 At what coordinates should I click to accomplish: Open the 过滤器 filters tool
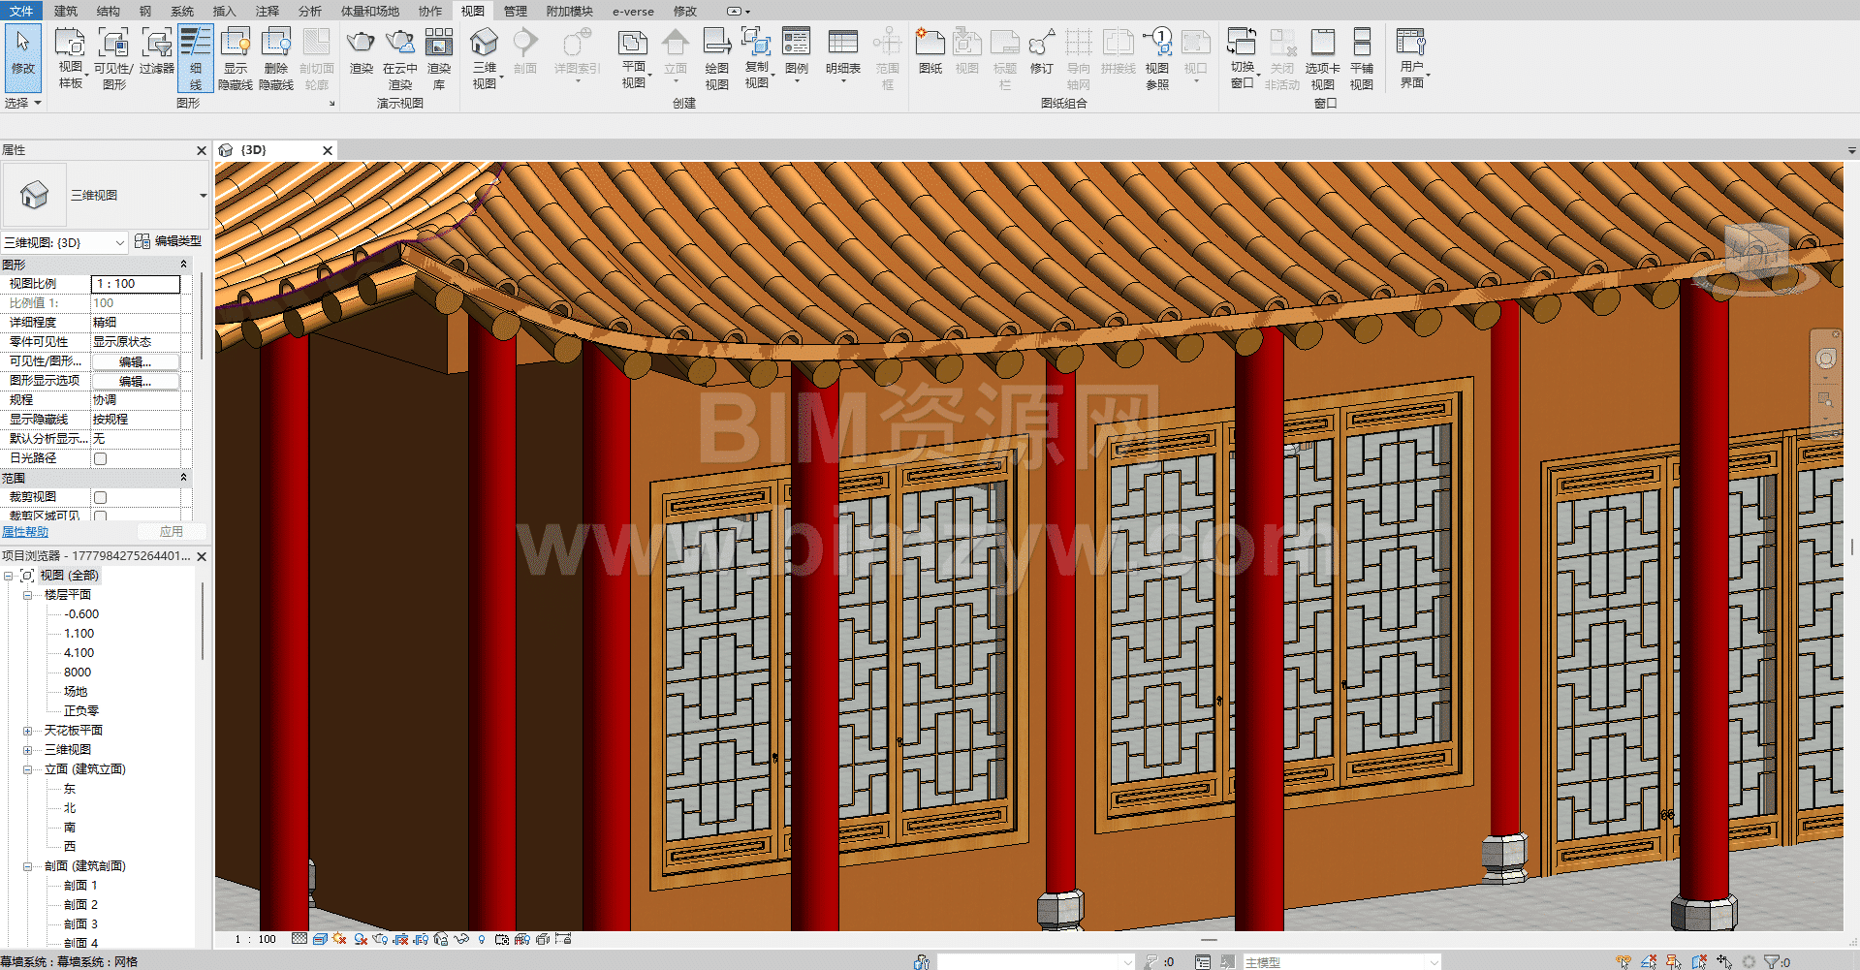pos(156,53)
